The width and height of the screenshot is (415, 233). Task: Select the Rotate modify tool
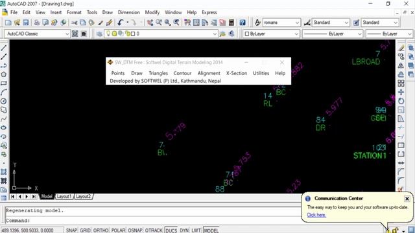[x=401, y=101]
